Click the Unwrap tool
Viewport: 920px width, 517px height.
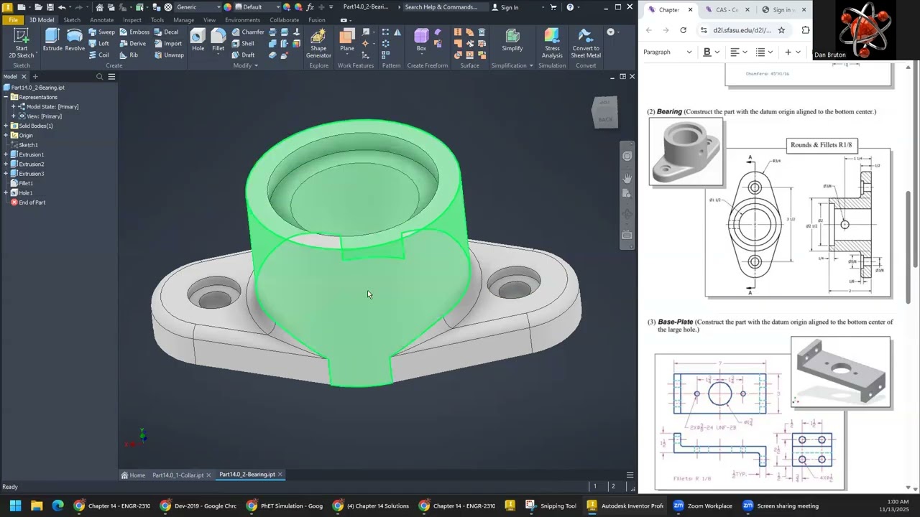[169, 55]
